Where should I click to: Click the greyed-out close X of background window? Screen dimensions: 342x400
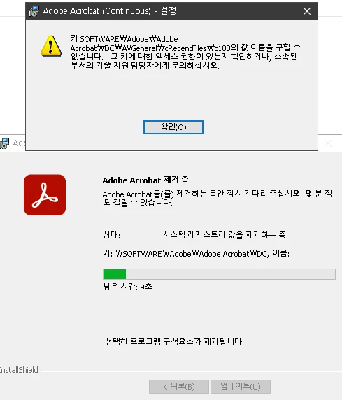tap(328, 143)
